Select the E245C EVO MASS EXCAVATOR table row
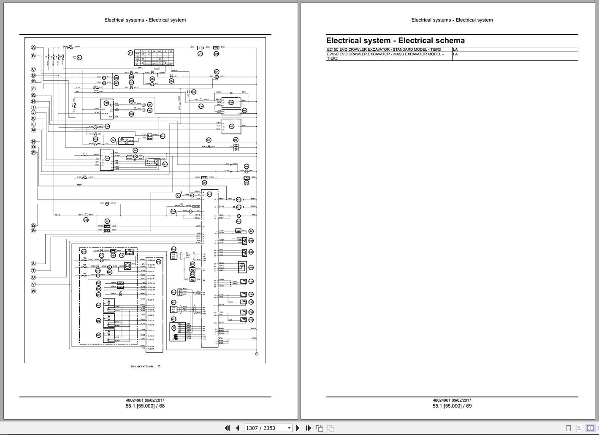 452,56
